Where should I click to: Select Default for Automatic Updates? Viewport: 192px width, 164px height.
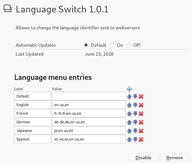86,45
